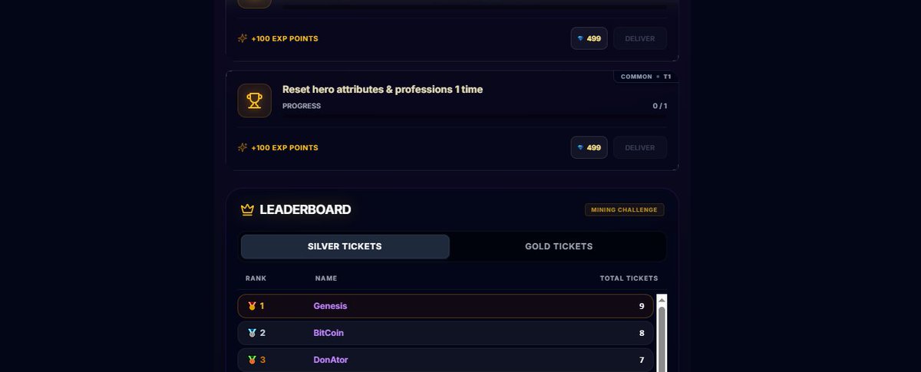Click the MINING CHALLENGE badge
Viewport: 921px width, 372px height.
pos(624,209)
